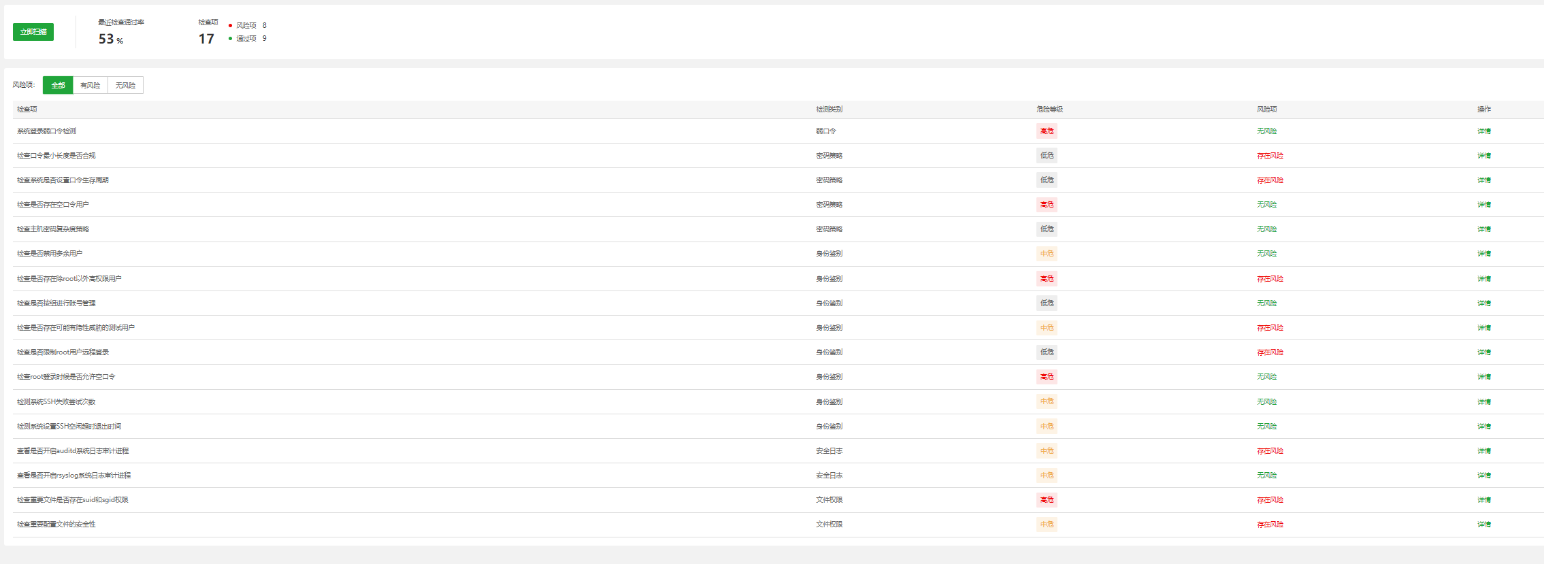Screen dimensions: 1544x564
Task: Click the 操作 column header
Action: click(1484, 110)
